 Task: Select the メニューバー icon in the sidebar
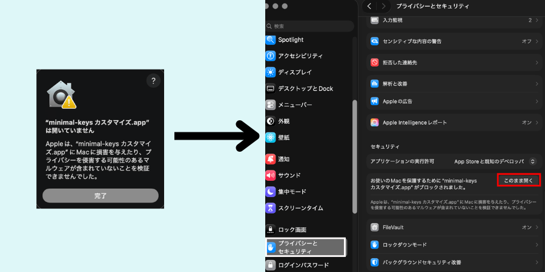tap(271, 105)
